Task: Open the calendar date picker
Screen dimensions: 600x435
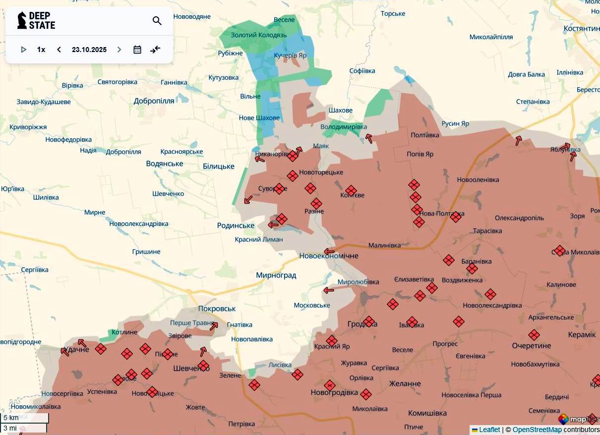Action: [137, 50]
